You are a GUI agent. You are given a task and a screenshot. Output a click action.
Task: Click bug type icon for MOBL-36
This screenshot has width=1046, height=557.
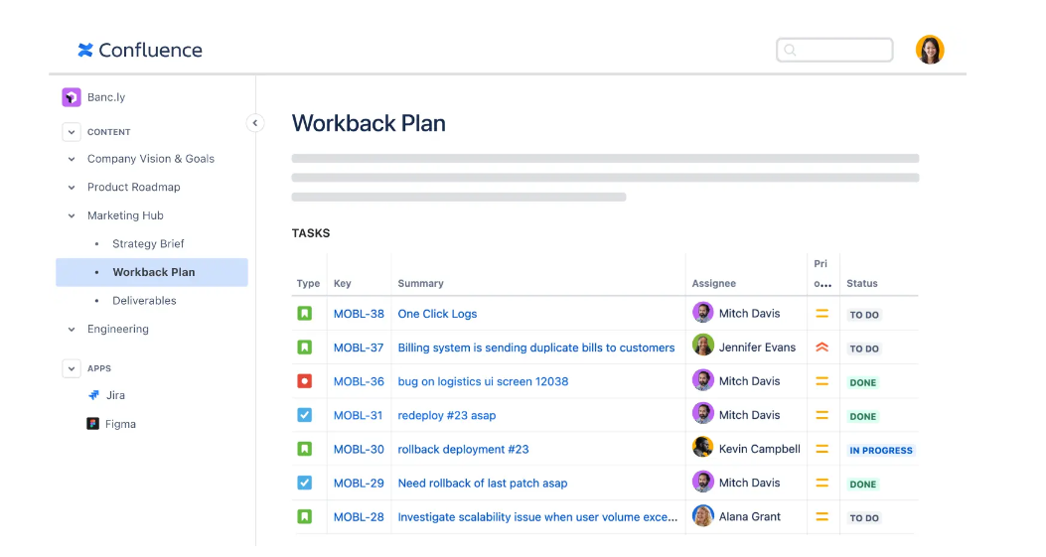pos(305,381)
